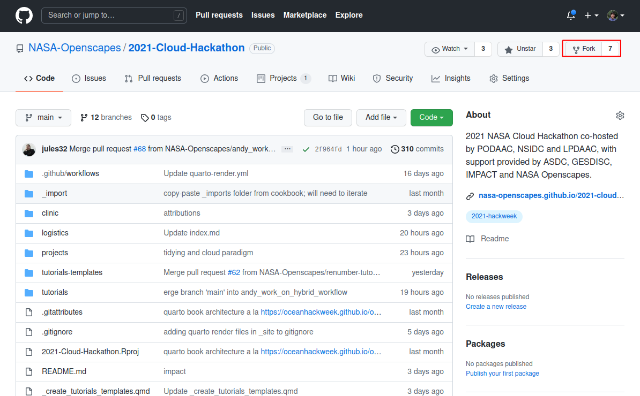The height and width of the screenshot is (396, 640).
Task: Open the plus create-new menu
Action: coord(591,16)
